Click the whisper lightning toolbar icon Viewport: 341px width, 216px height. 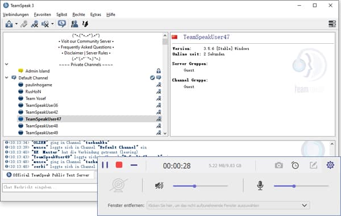click(85, 24)
